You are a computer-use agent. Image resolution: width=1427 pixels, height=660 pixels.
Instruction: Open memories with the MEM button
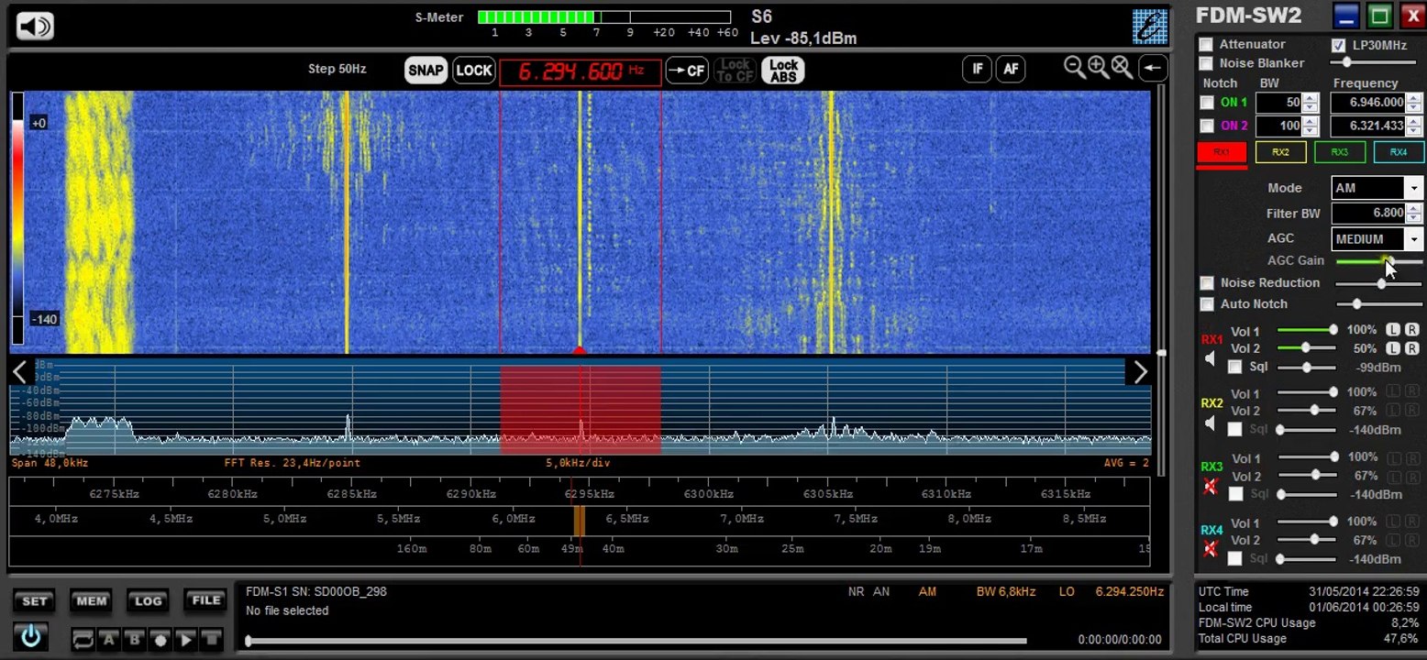pyautogui.click(x=91, y=601)
